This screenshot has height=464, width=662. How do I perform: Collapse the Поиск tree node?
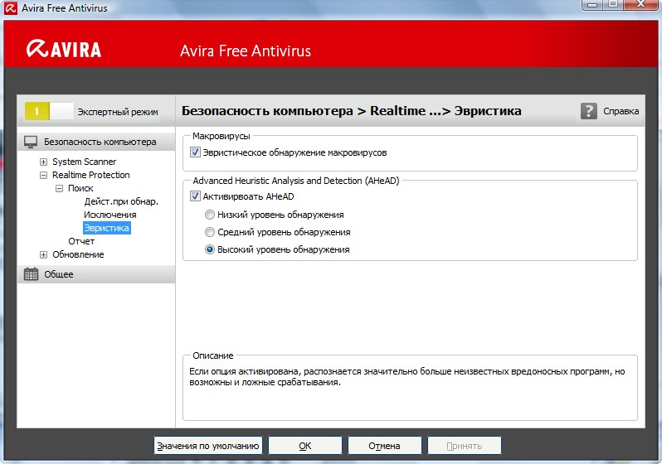point(60,188)
